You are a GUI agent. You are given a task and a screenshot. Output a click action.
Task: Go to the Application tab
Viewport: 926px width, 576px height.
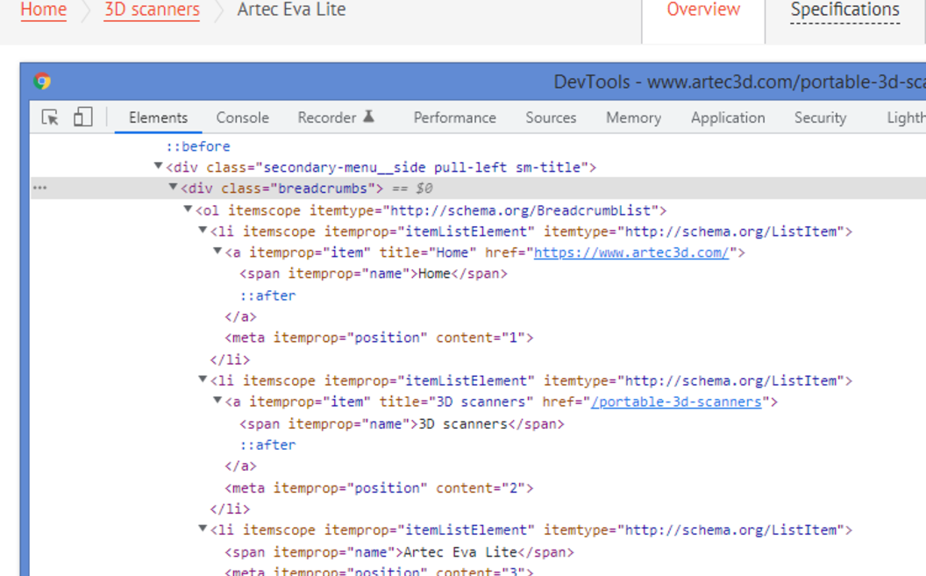(727, 117)
